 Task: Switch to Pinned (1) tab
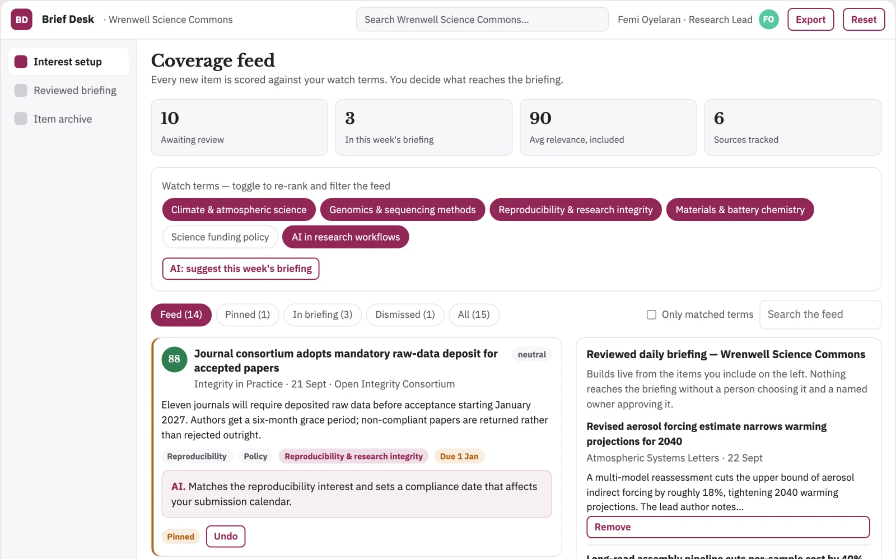coord(248,315)
